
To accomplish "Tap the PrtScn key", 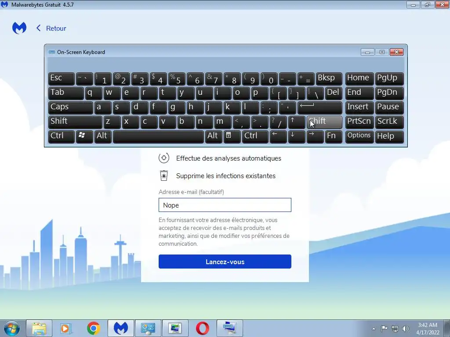I will 359,122.
